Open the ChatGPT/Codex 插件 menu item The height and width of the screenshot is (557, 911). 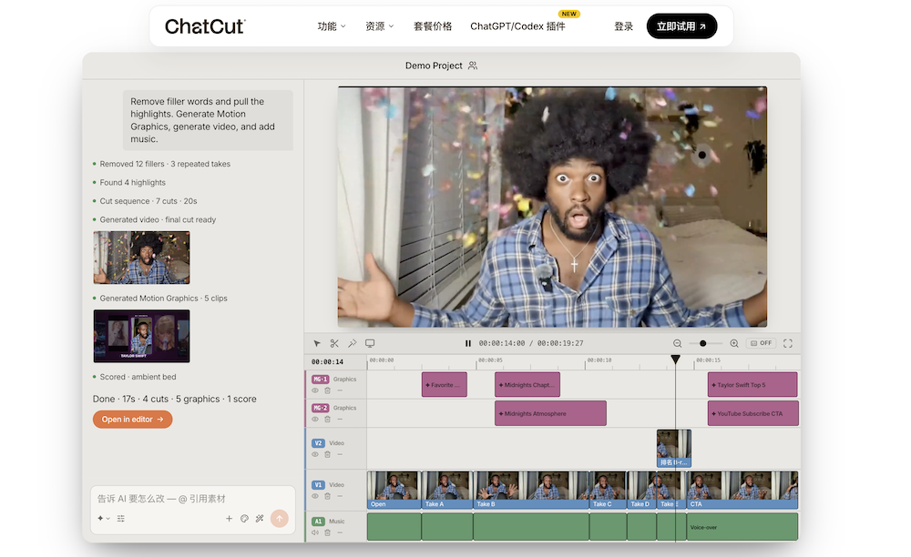(x=517, y=26)
